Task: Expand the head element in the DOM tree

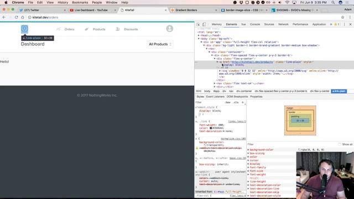Action: coord(199,35)
